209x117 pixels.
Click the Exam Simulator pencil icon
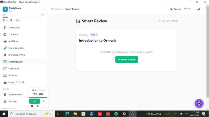pos(5,48)
